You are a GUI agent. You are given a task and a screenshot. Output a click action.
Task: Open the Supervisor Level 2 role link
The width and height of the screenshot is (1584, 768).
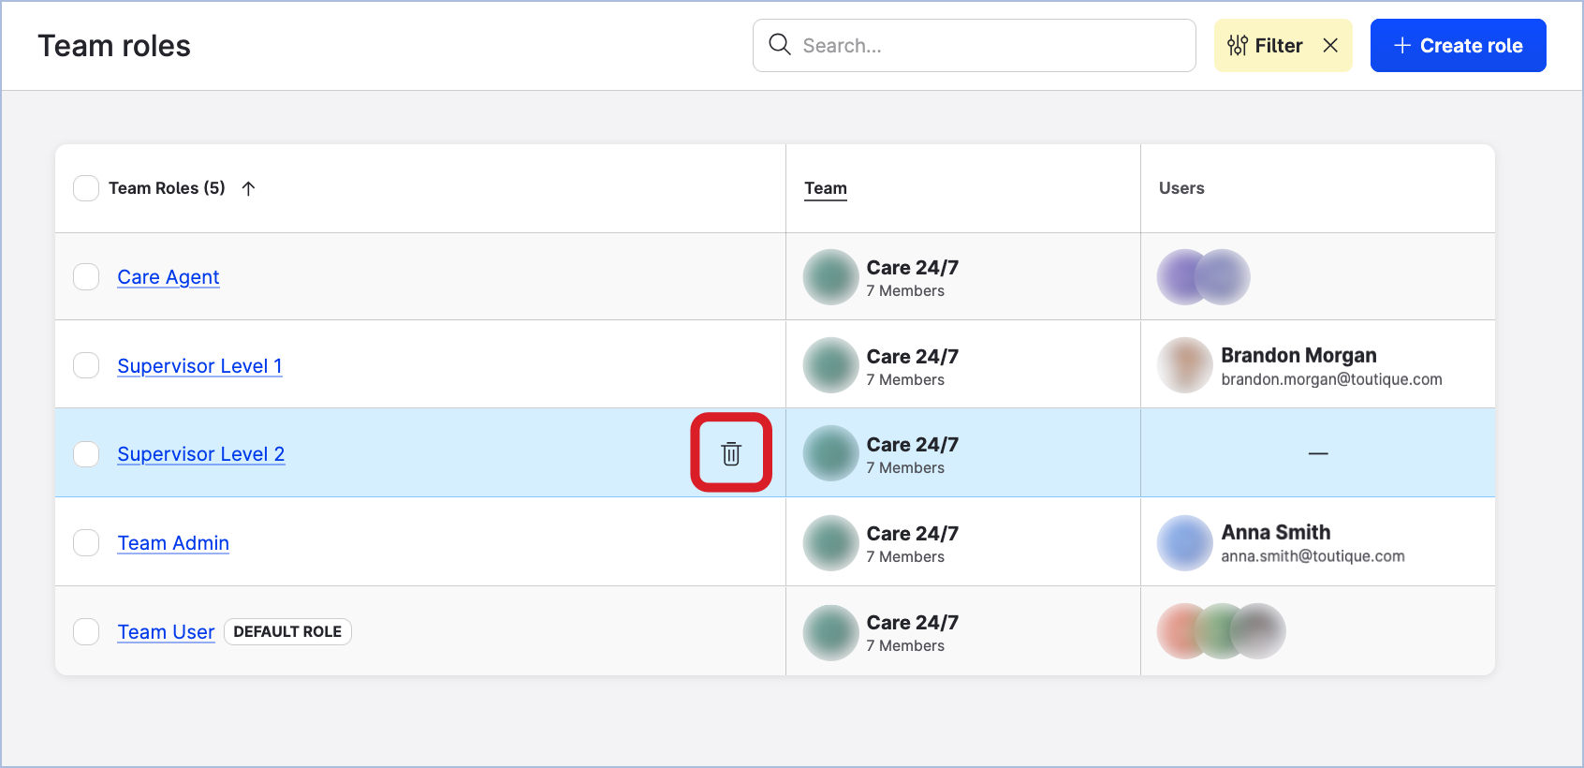point(200,454)
